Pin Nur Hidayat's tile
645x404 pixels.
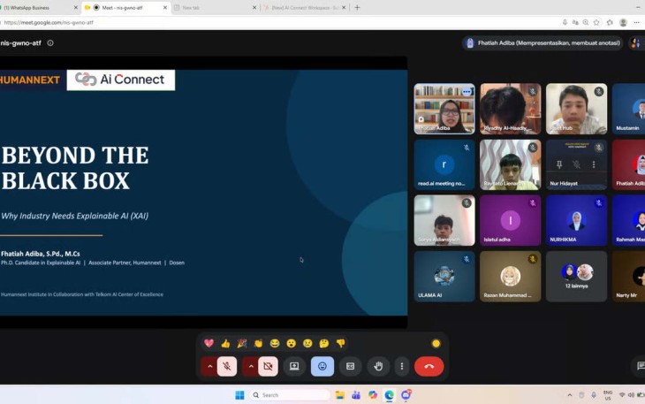click(559, 164)
